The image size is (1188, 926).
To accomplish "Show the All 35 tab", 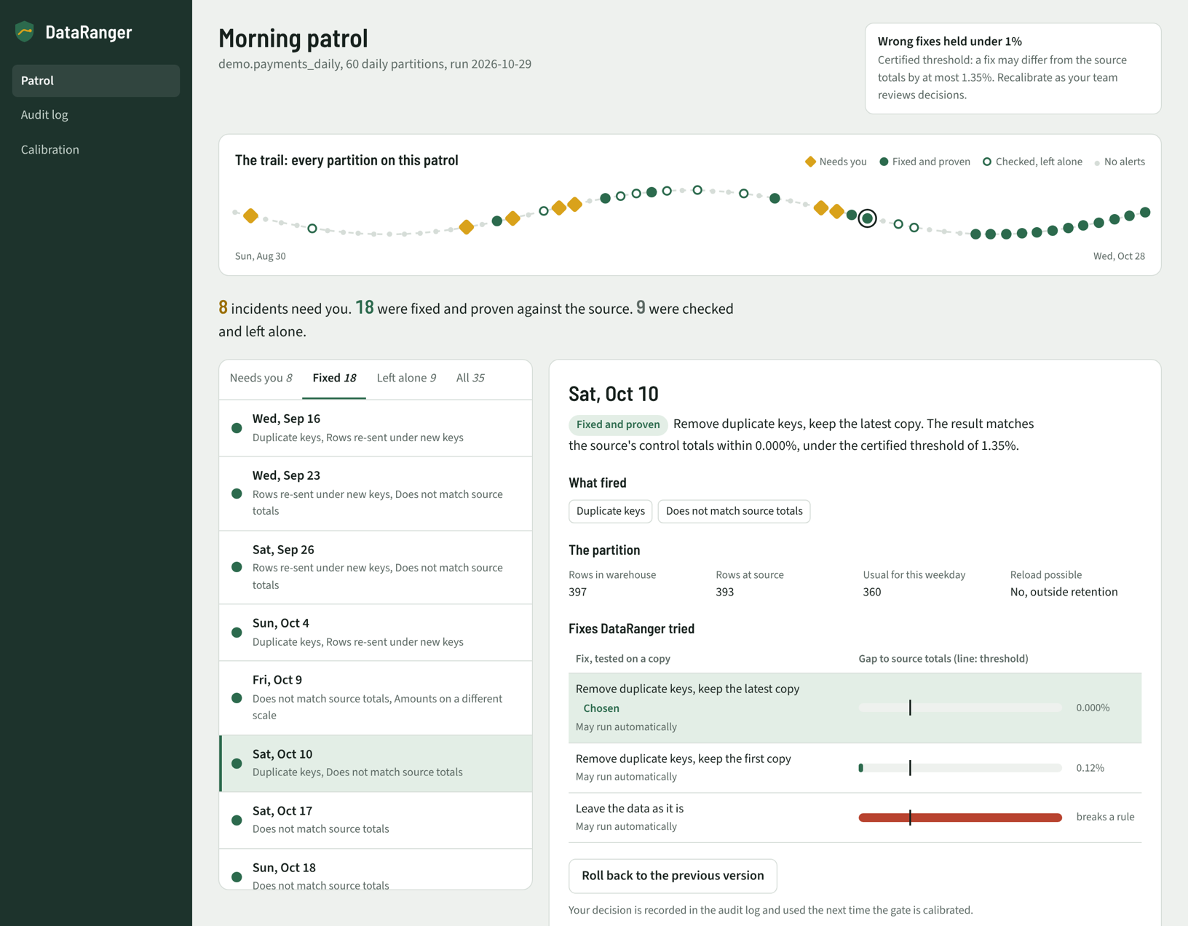I will click(x=470, y=378).
